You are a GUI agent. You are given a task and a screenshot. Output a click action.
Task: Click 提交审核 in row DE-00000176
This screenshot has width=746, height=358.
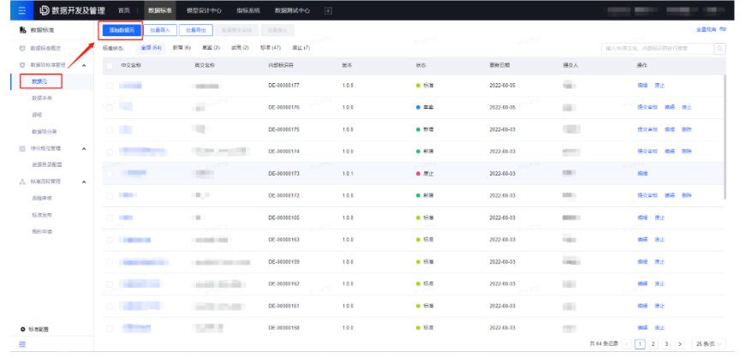coord(648,108)
